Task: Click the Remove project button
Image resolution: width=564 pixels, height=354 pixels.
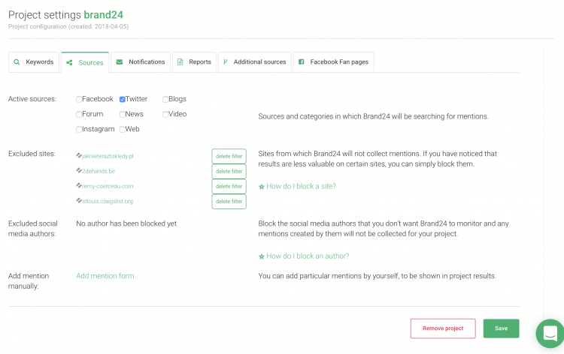Action: (443, 328)
